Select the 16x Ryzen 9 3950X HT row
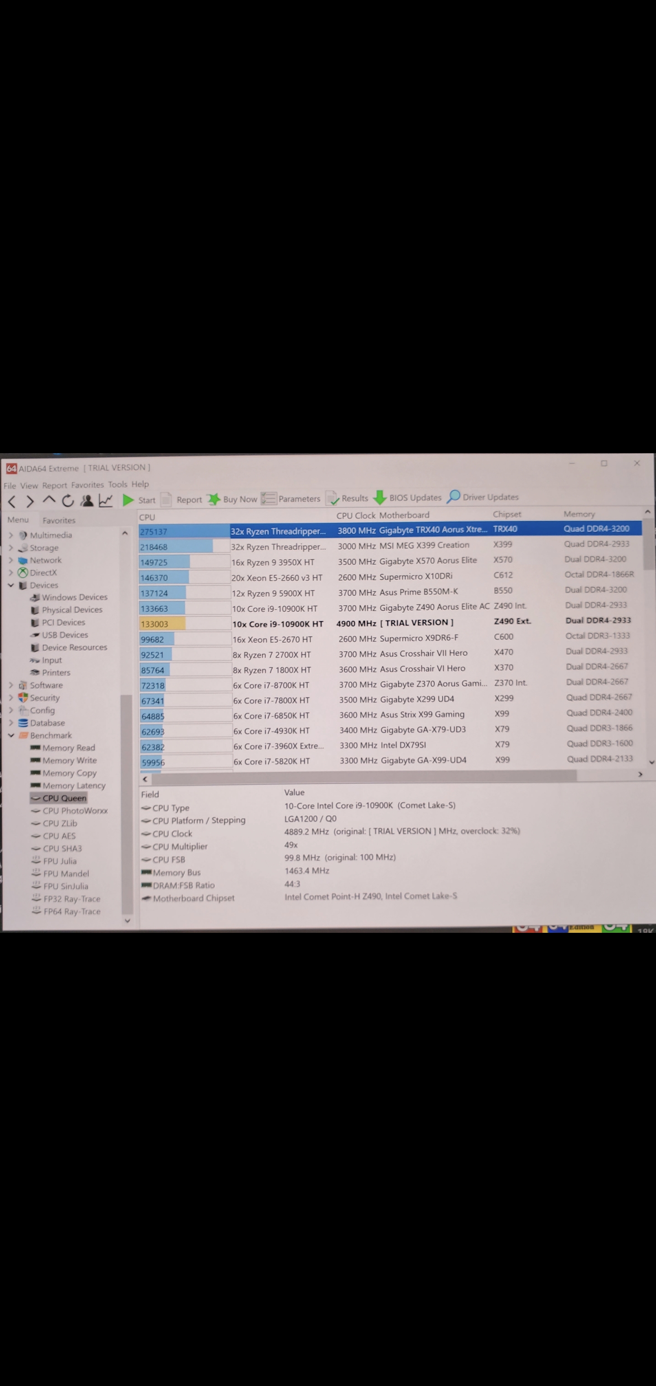 (390, 561)
